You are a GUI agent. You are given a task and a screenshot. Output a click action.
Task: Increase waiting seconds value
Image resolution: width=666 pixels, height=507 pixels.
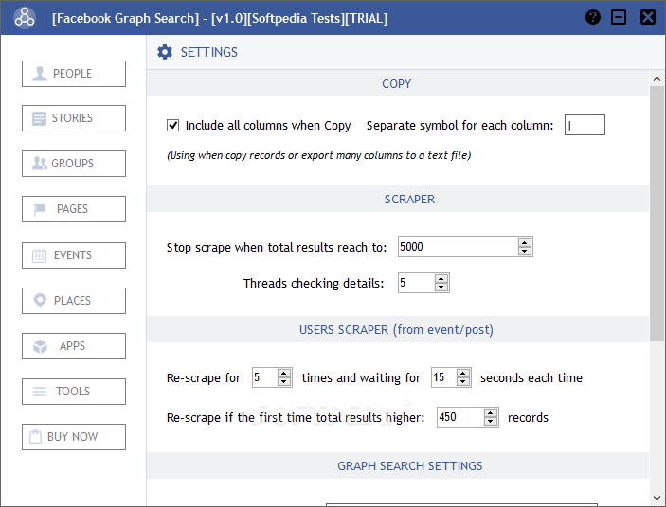[x=463, y=374]
